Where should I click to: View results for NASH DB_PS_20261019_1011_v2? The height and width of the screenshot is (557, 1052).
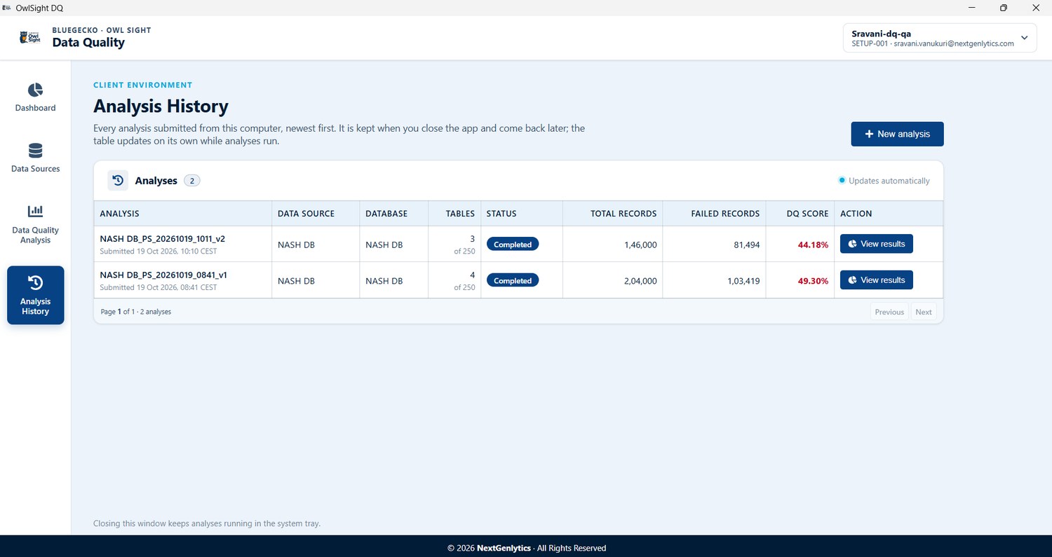876,244
